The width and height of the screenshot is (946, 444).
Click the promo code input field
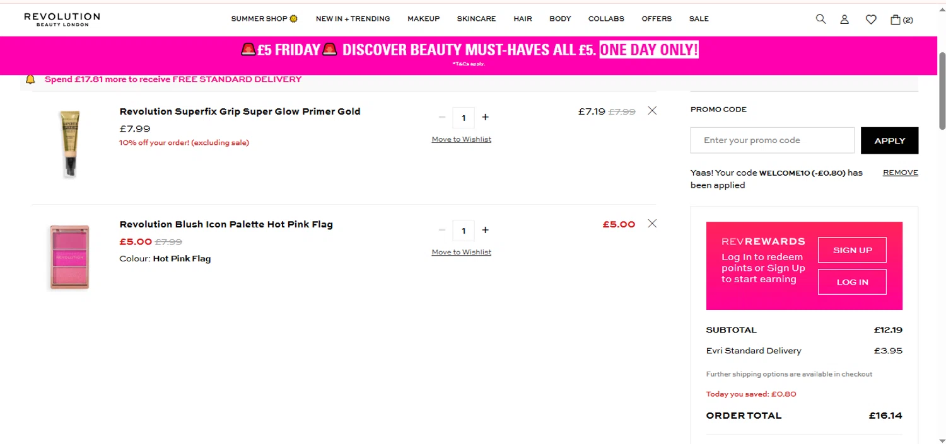[772, 140]
